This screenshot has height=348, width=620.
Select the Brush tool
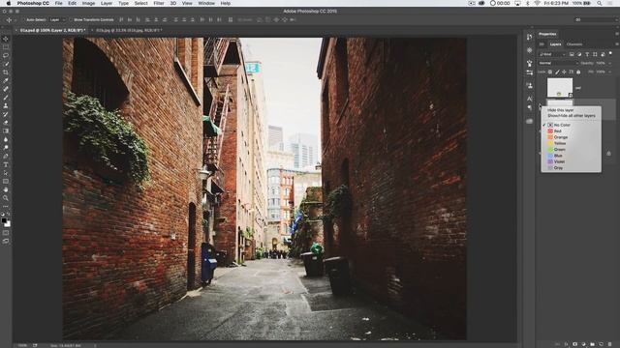(6, 97)
